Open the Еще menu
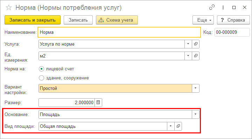252x139 pixels. 203,20
